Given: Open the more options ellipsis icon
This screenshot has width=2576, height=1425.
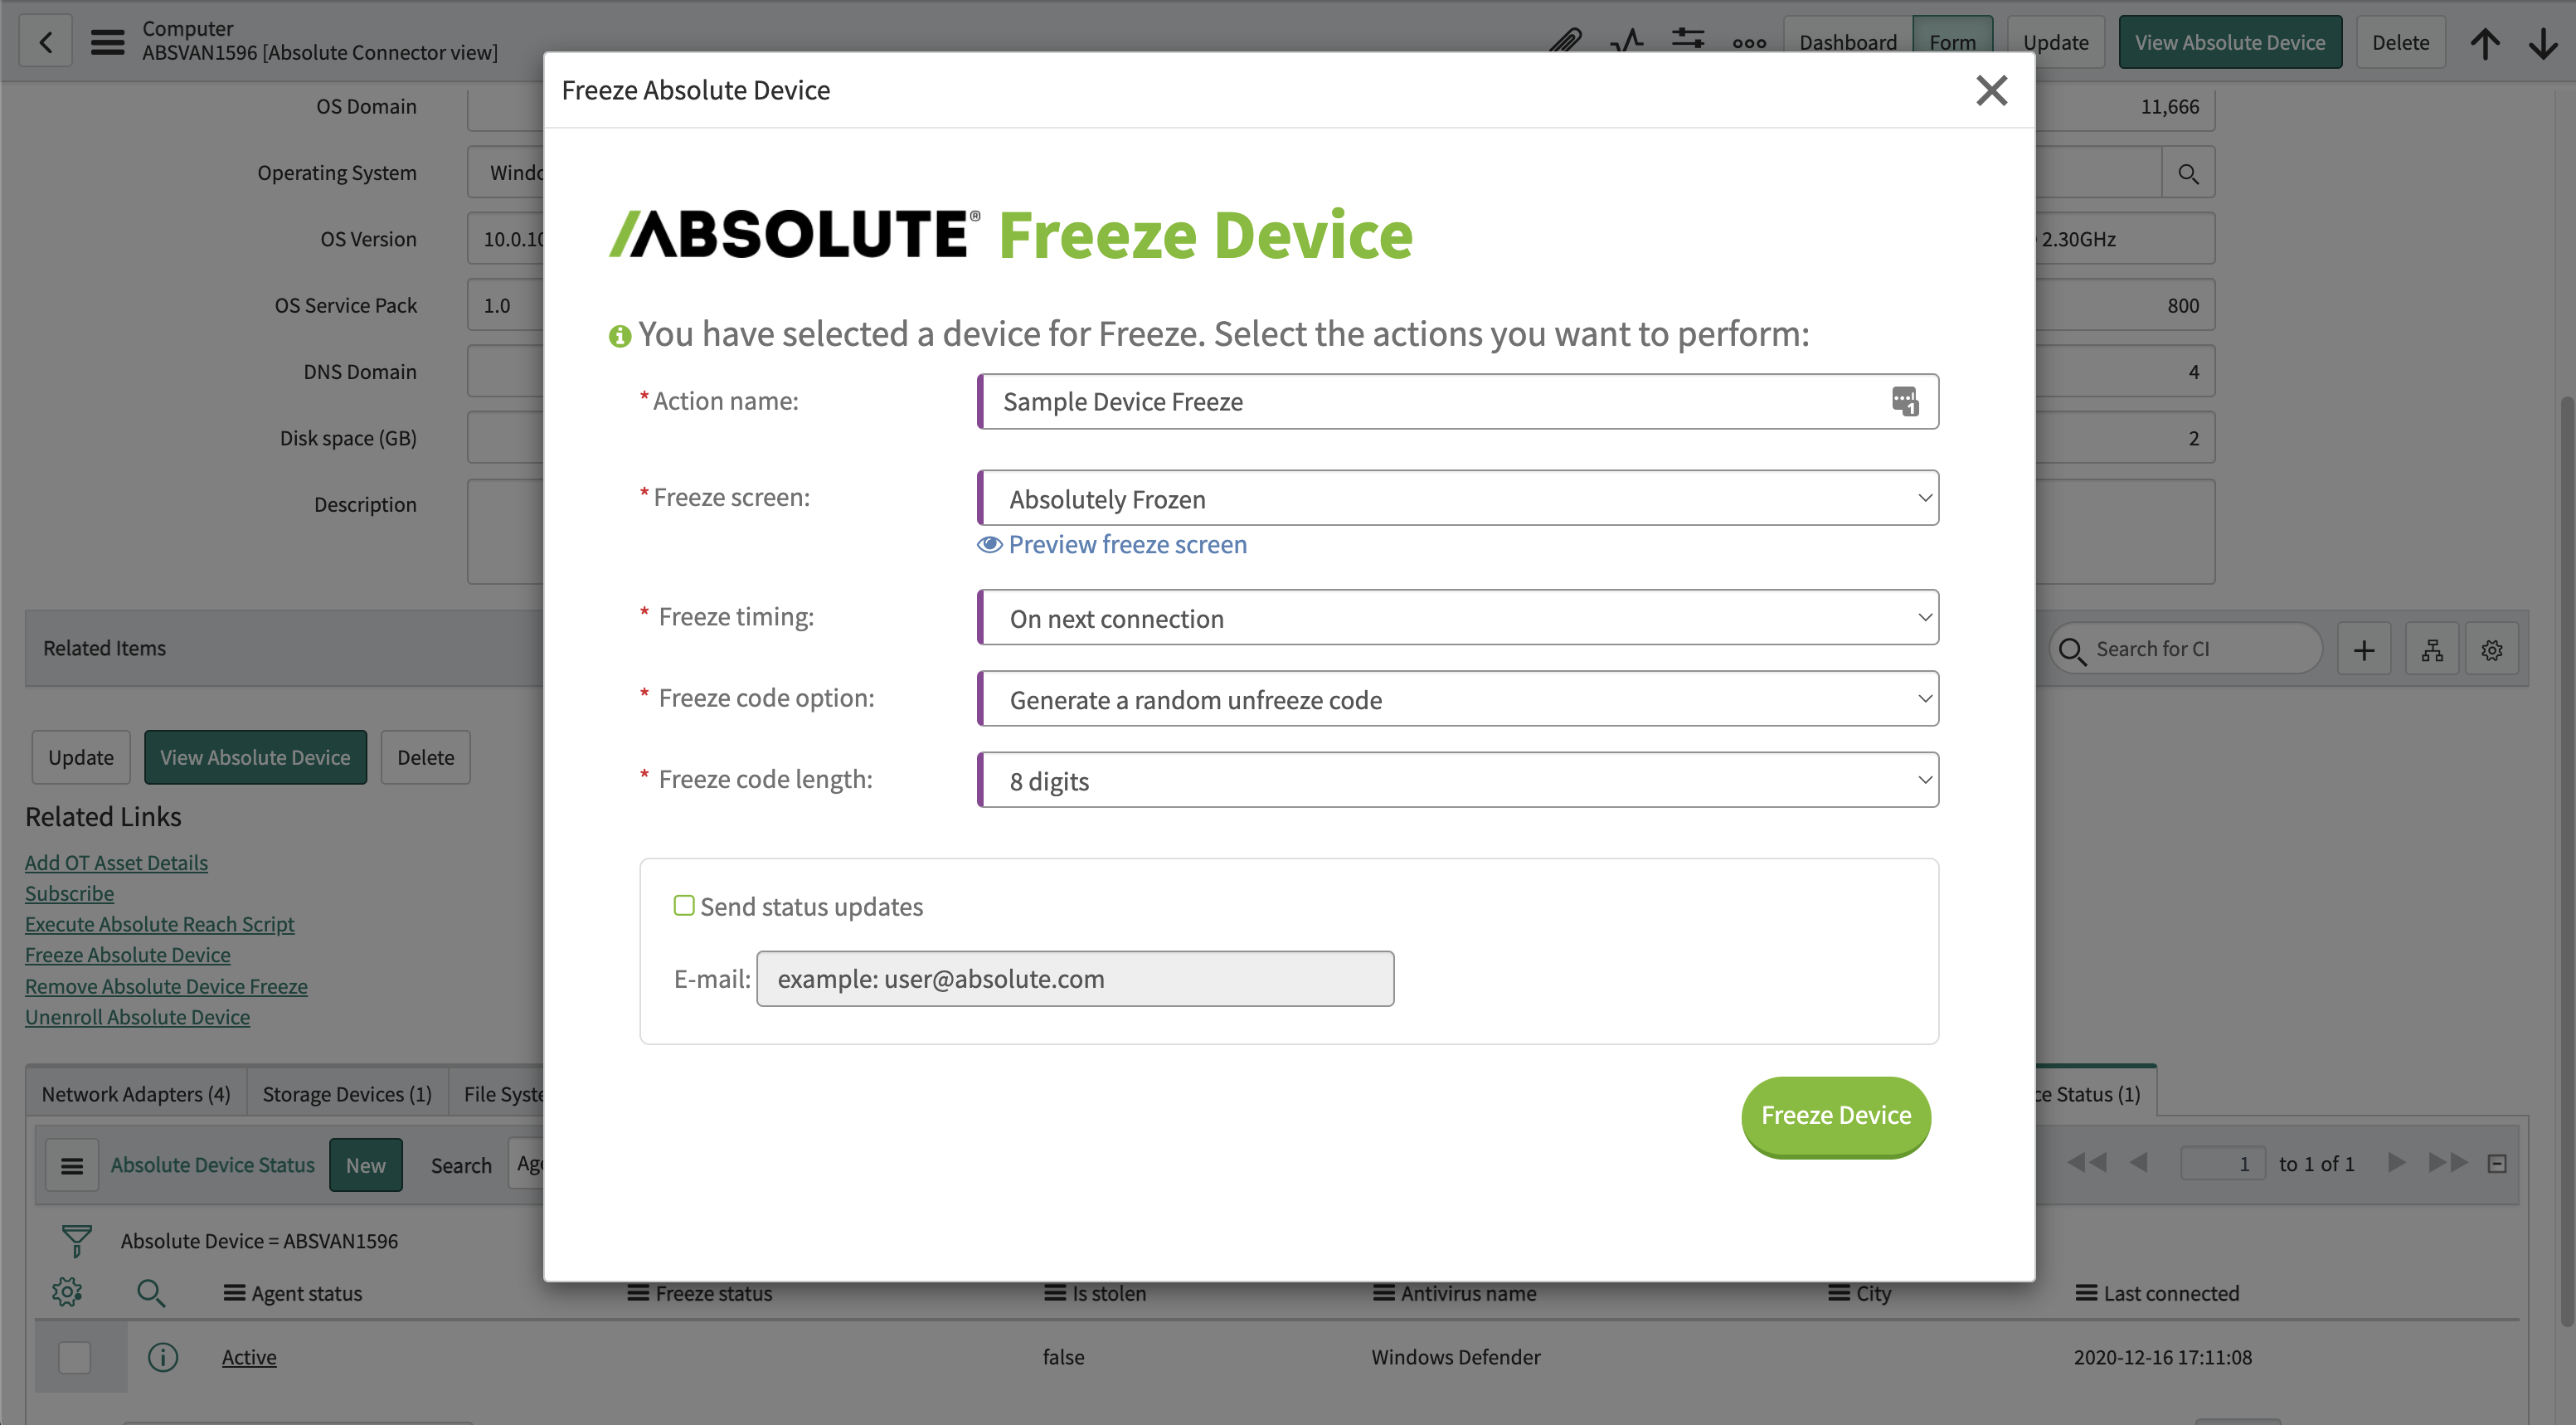Looking at the screenshot, I should coord(1749,43).
